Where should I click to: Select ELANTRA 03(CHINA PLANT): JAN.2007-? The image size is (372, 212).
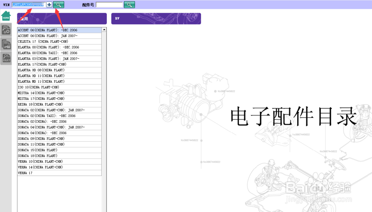tap(59, 59)
